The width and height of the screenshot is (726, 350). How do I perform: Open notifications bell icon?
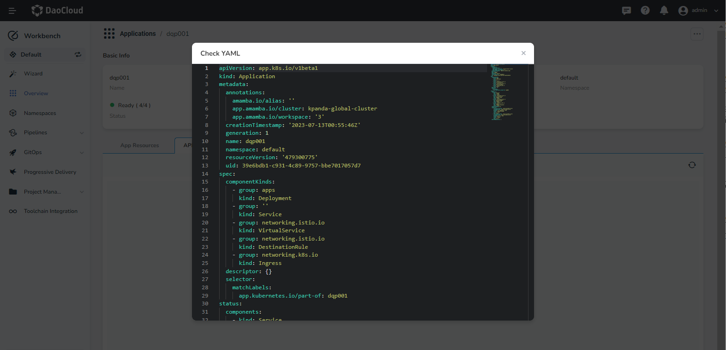pyautogui.click(x=664, y=10)
